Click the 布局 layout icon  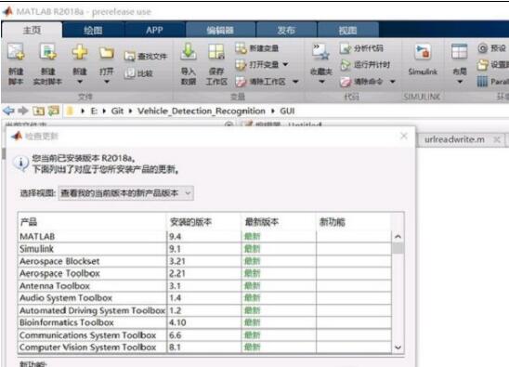point(460,51)
